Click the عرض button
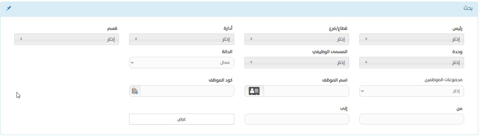 pyautogui.click(x=182, y=119)
